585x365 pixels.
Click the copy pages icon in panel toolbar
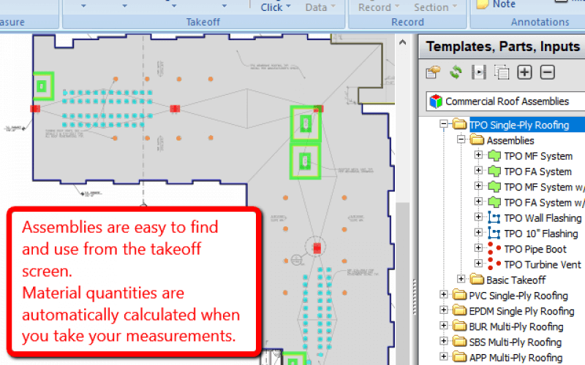click(x=502, y=72)
